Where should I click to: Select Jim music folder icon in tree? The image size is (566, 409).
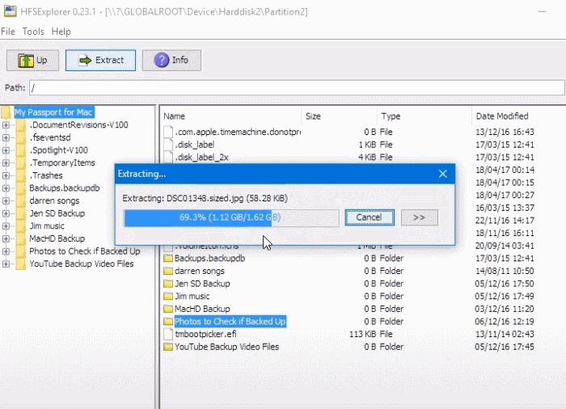(x=21, y=226)
